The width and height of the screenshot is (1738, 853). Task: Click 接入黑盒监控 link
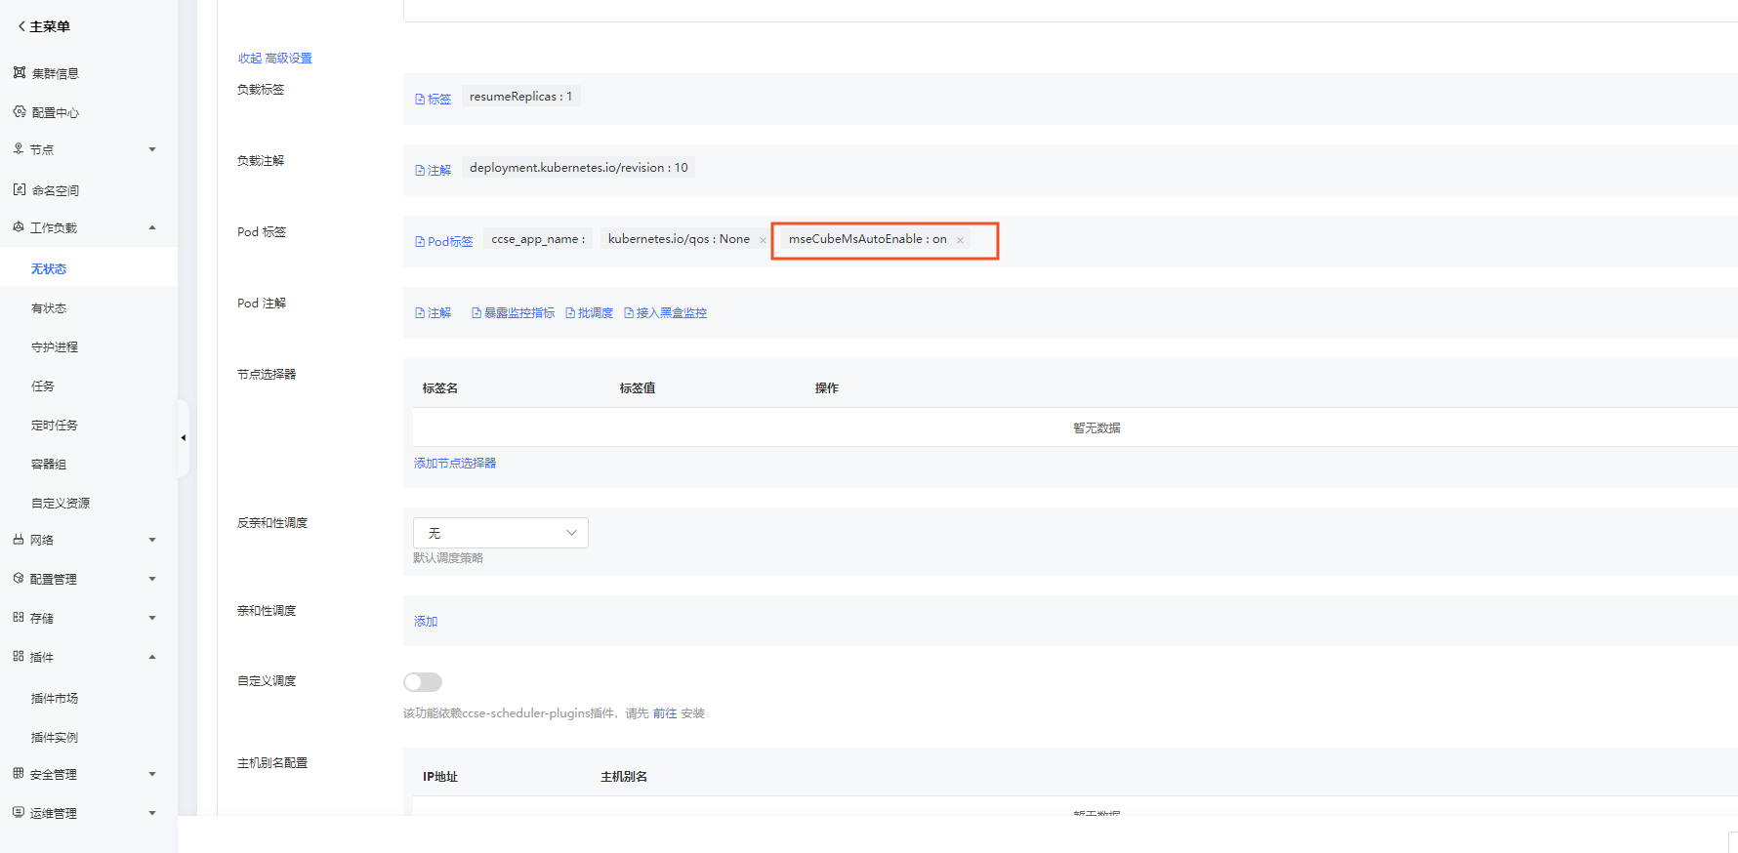tap(665, 313)
